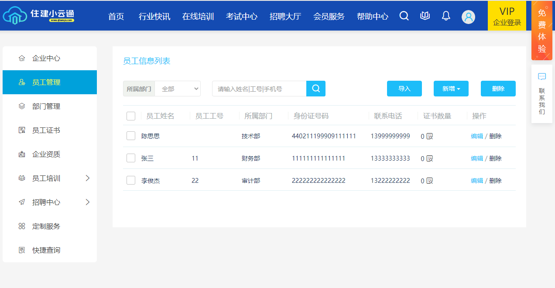Click the blue employee search button
Screen dimensions: 555x288
[316, 89]
